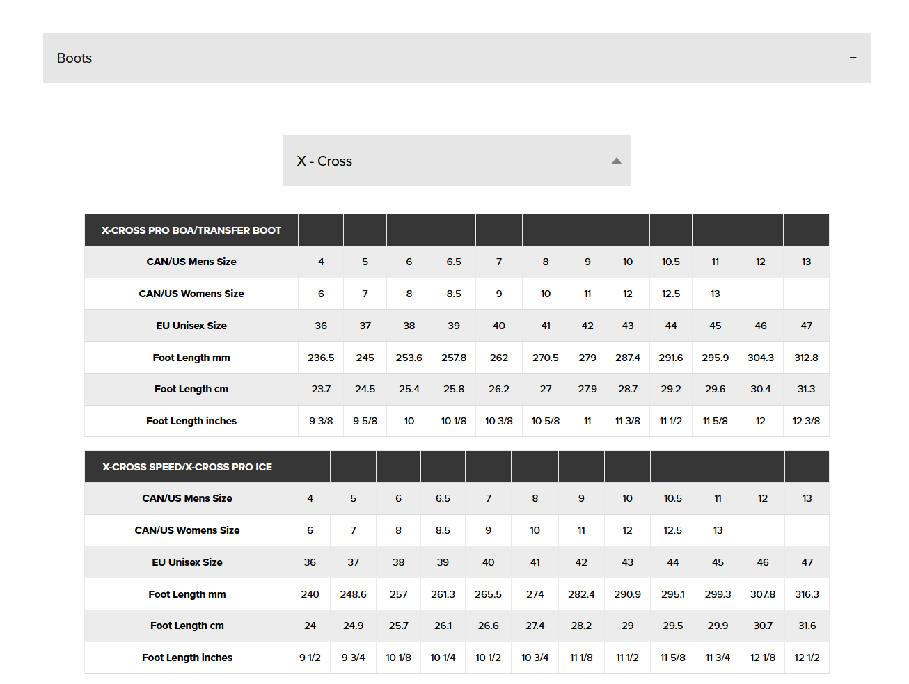Screen dimensions: 909x684
Task: Click the 11 1/8 inches value
Action: 581,658
